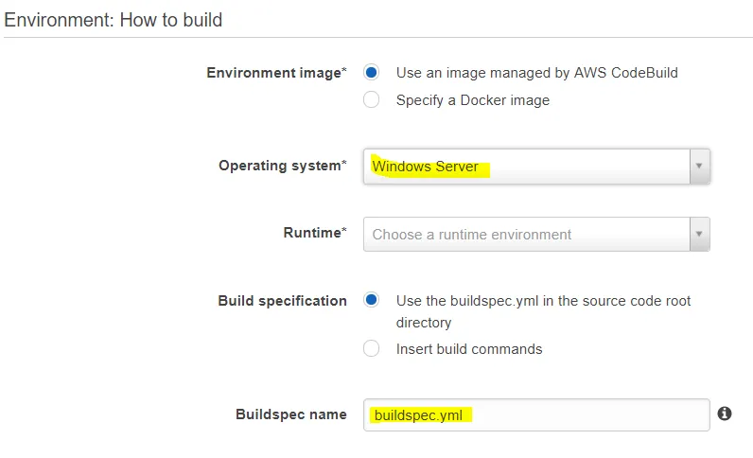Image resolution: width=753 pixels, height=458 pixels.
Task: Click the 'Use an image managed by AWS CodeBuild' text
Action: point(536,72)
